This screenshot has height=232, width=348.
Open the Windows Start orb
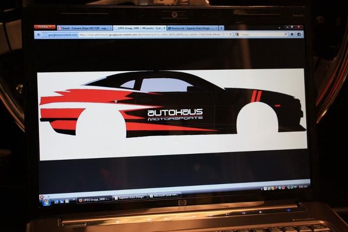pyautogui.click(x=46, y=202)
